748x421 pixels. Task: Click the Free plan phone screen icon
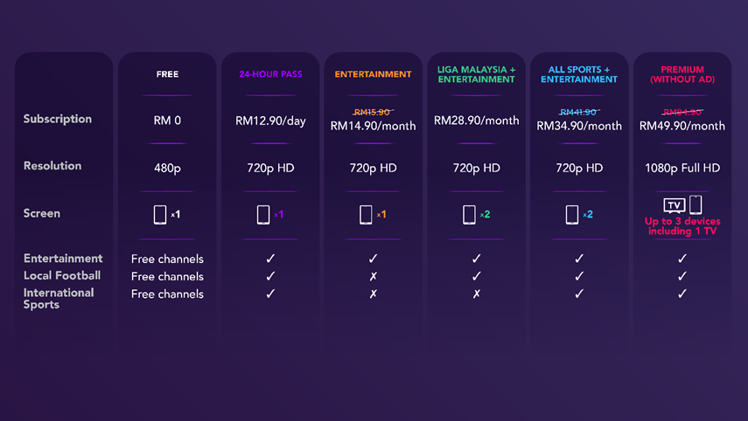160,215
